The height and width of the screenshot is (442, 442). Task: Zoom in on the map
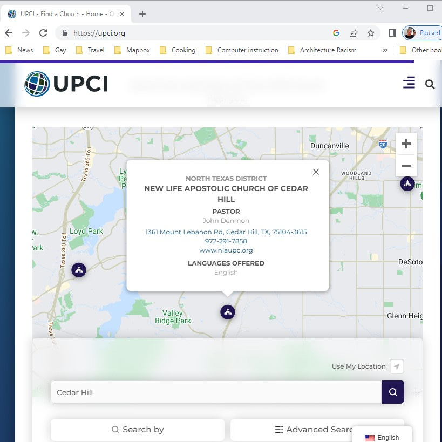click(406, 144)
